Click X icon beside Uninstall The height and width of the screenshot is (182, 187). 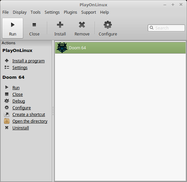click(x=7, y=128)
